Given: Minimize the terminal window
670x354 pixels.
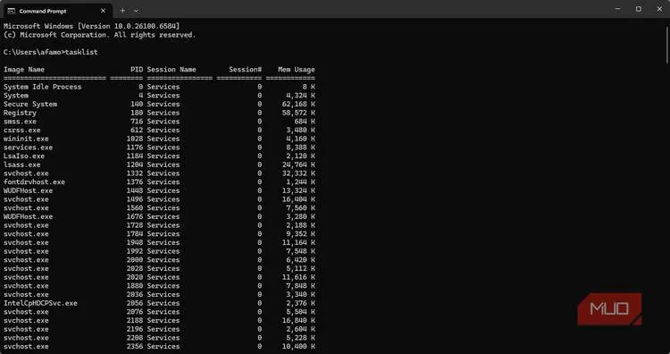Looking at the screenshot, I should pos(617,9).
